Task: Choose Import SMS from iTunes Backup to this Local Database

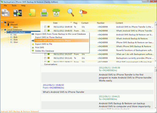Action: click(x=60, y=34)
